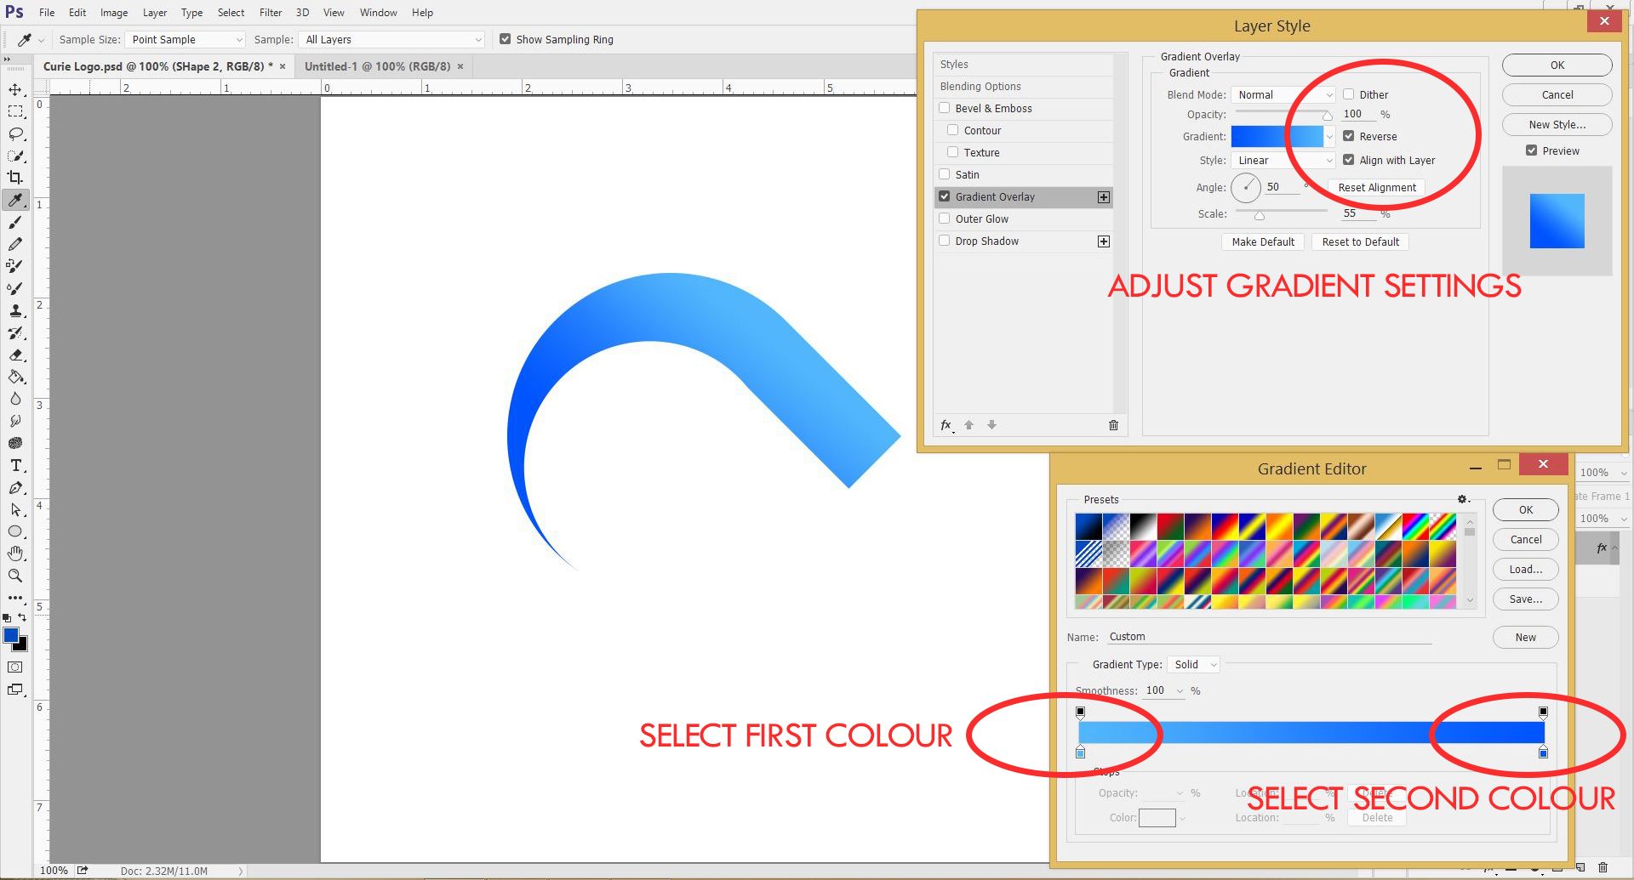1634x880 pixels.
Task: Open gradient picker dropdown arrow
Action: click(x=1329, y=136)
